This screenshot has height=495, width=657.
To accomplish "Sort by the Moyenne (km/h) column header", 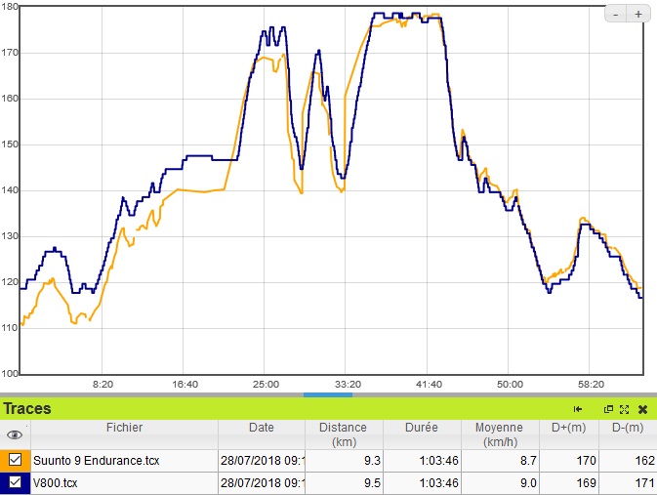I will coord(499,434).
